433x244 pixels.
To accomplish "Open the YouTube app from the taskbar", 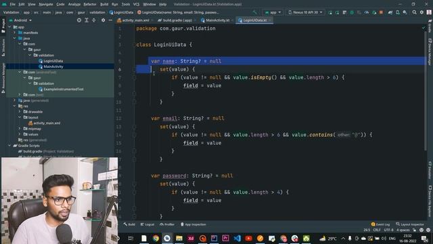I will 248,238.
